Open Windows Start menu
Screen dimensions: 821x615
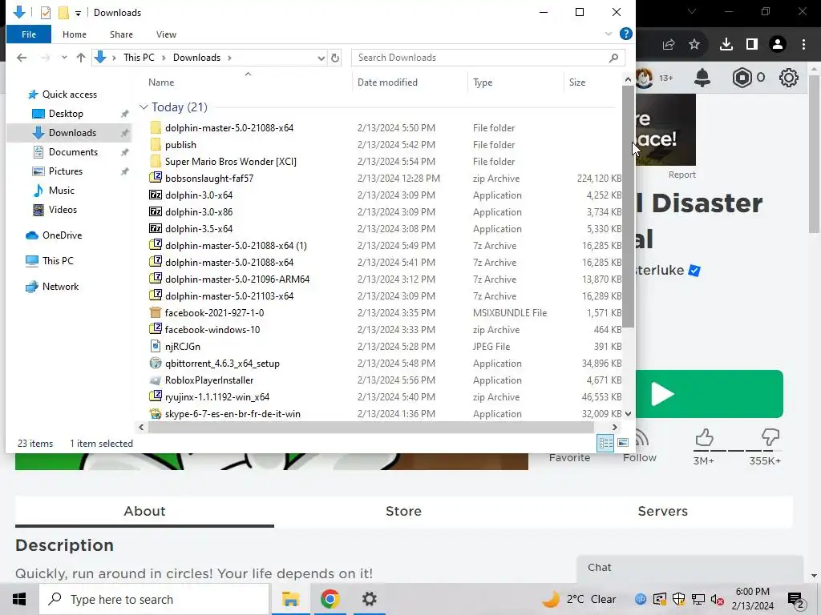tap(19, 599)
